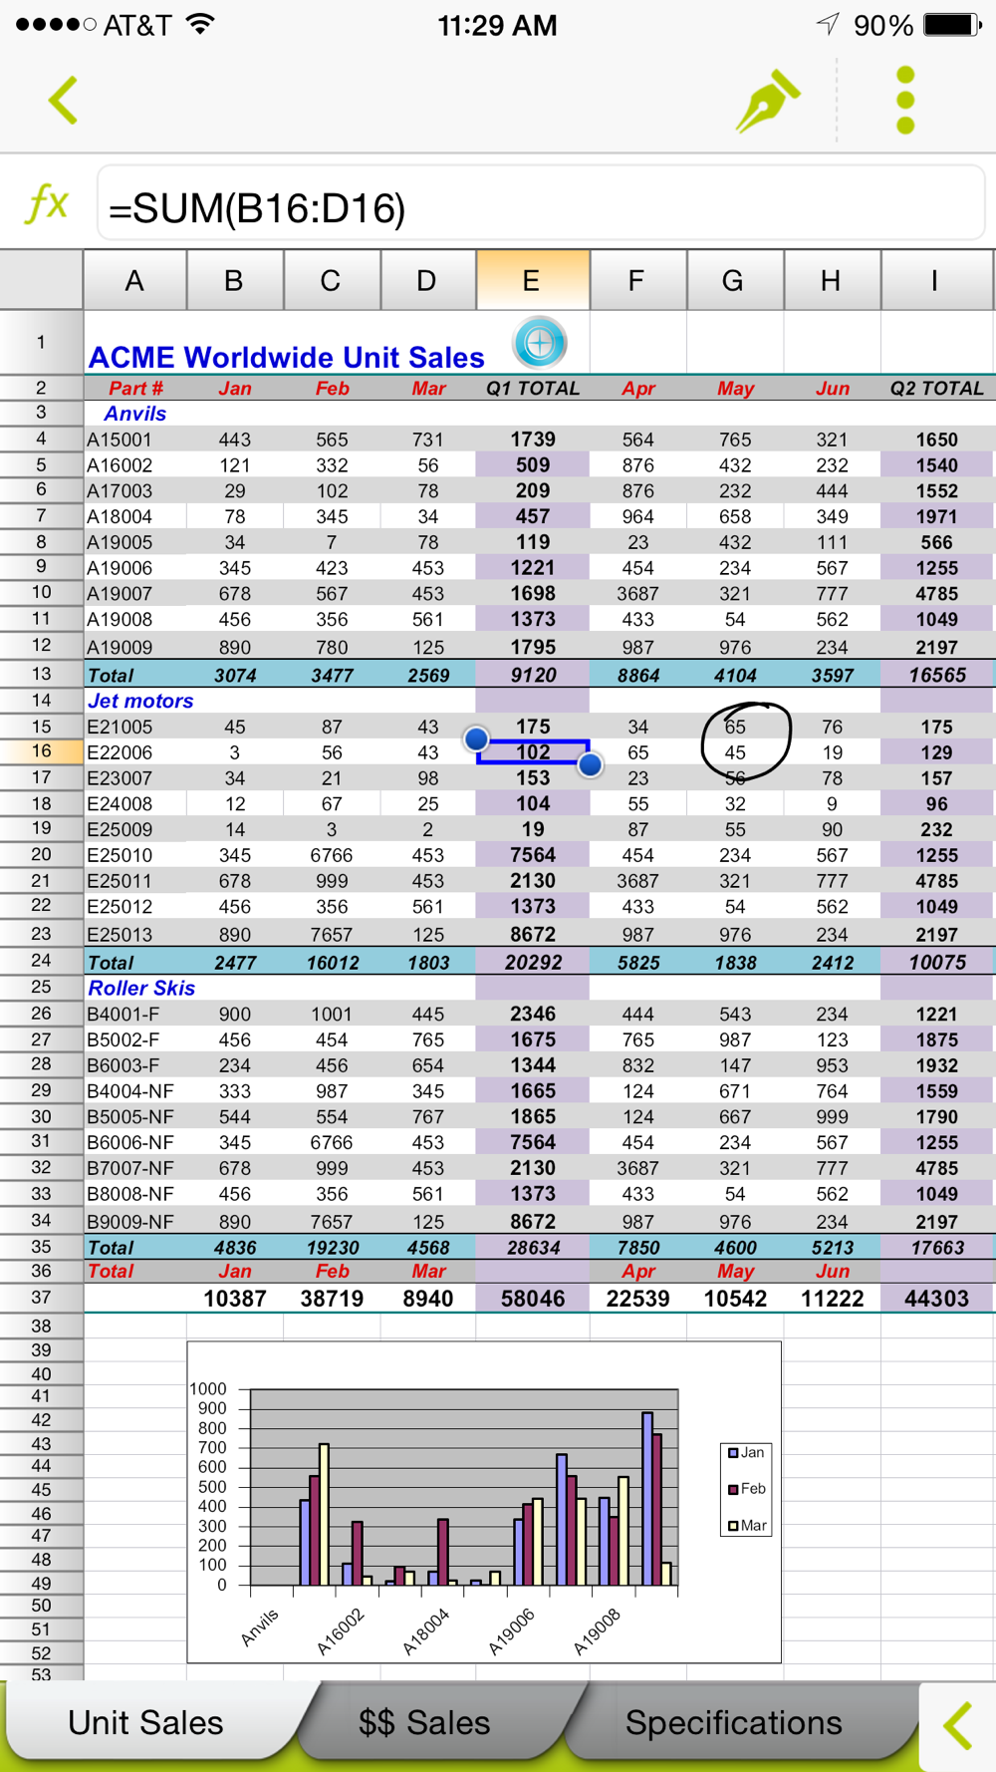
Task: Tap the fx function icon
Action: pyautogui.click(x=47, y=203)
